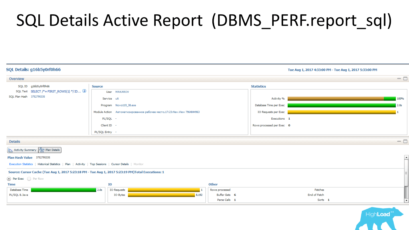Switch to the Top Sessions tab
The width and height of the screenshot is (409, 230).
click(x=98, y=164)
